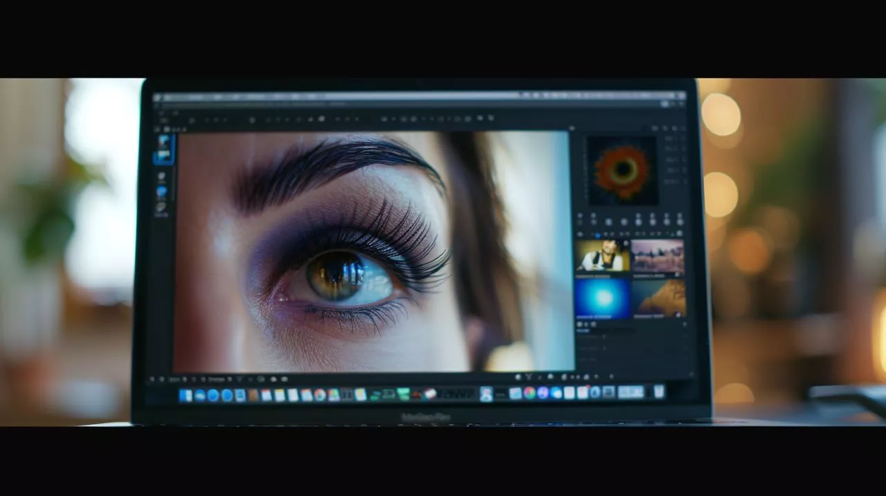Image resolution: width=886 pixels, height=496 pixels.
Task: Click the blue brush icon in left sidebar
Action: 161,192
